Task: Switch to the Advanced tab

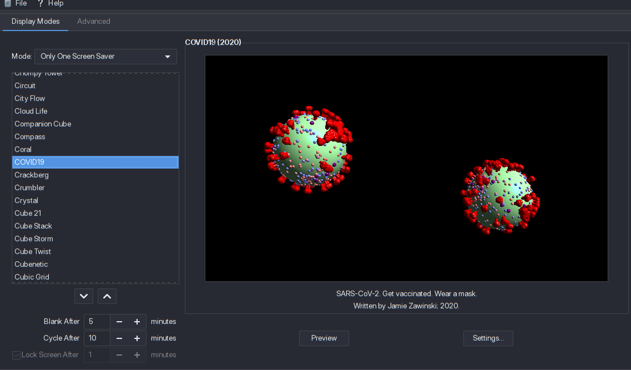Action: pyautogui.click(x=93, y=21)
